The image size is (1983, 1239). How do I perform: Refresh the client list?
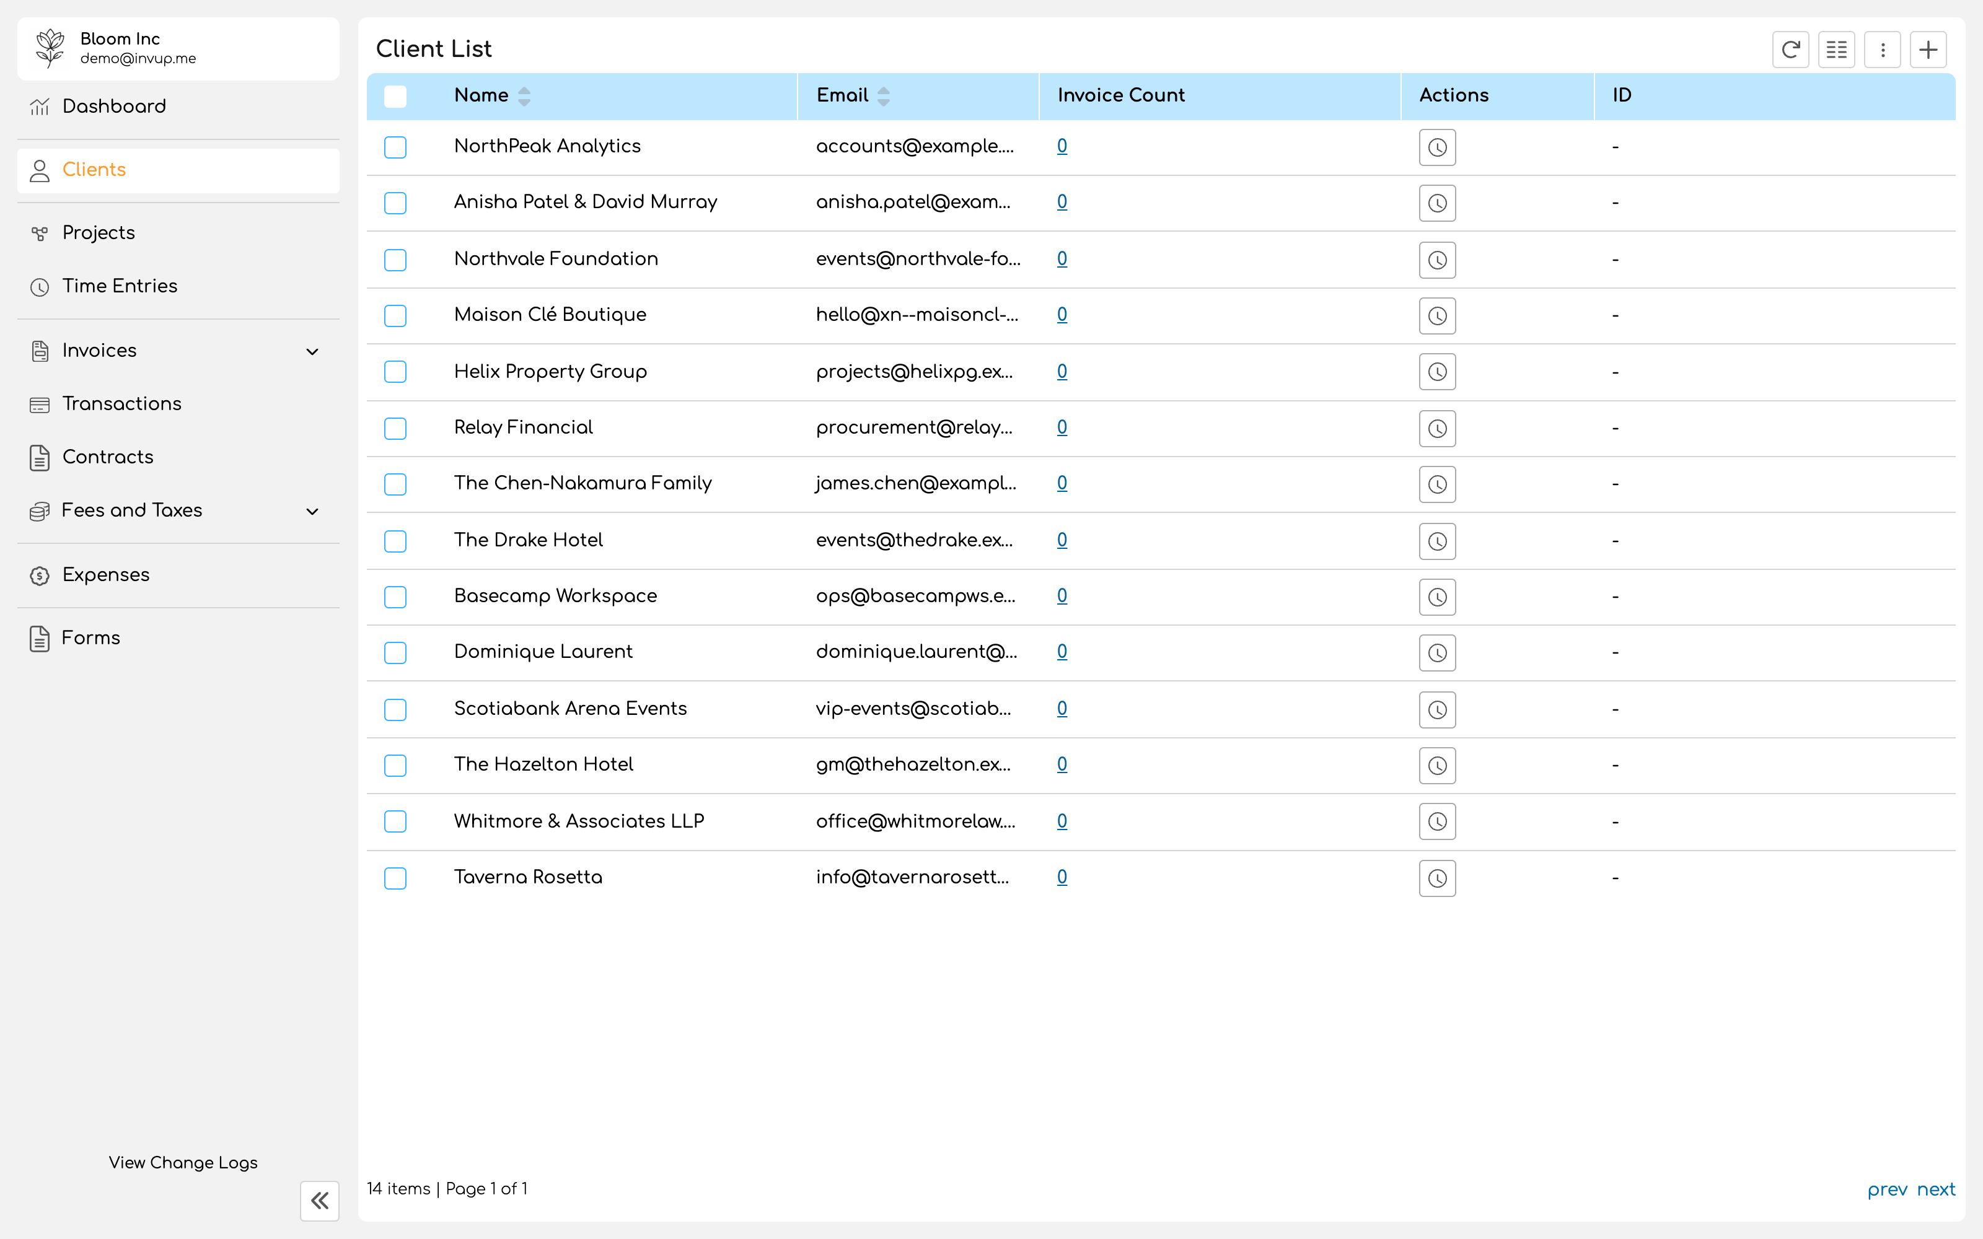pyautogui.click(x=1790, y=50)
